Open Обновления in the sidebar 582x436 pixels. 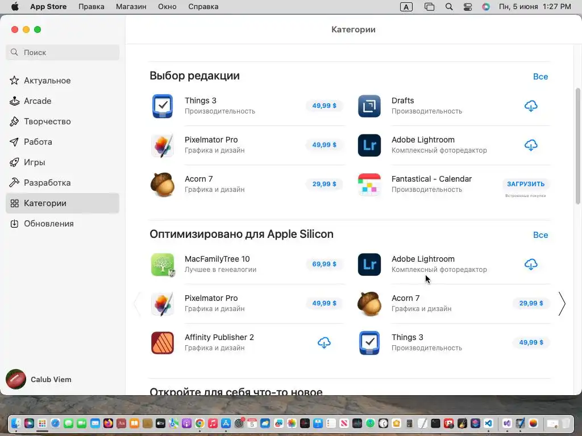tap(63, 224)
